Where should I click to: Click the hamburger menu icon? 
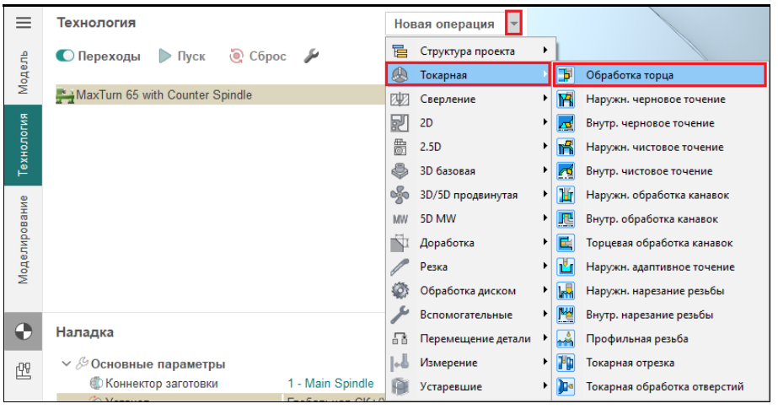click(23, 23)
